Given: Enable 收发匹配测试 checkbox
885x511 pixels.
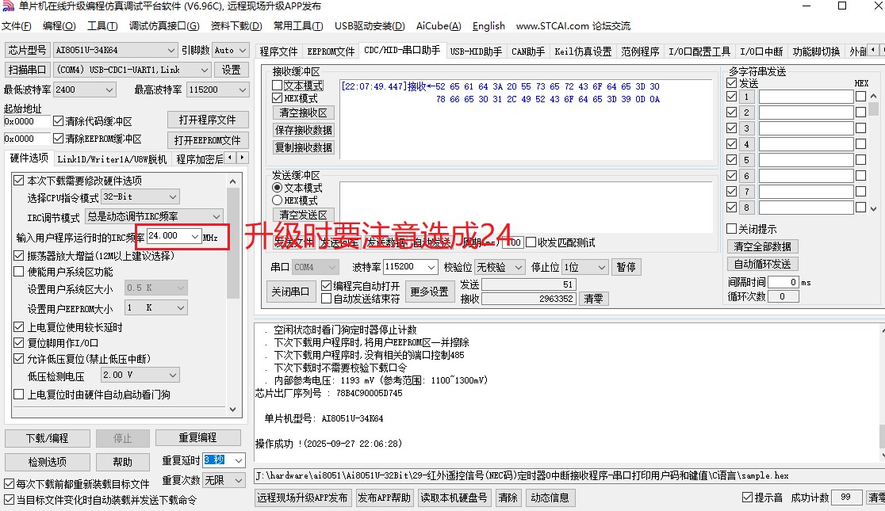Looking at the screenshot, I should pos(531,242).
